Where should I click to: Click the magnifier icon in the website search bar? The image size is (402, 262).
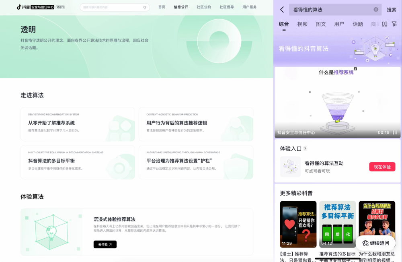[x=145, y=7]
